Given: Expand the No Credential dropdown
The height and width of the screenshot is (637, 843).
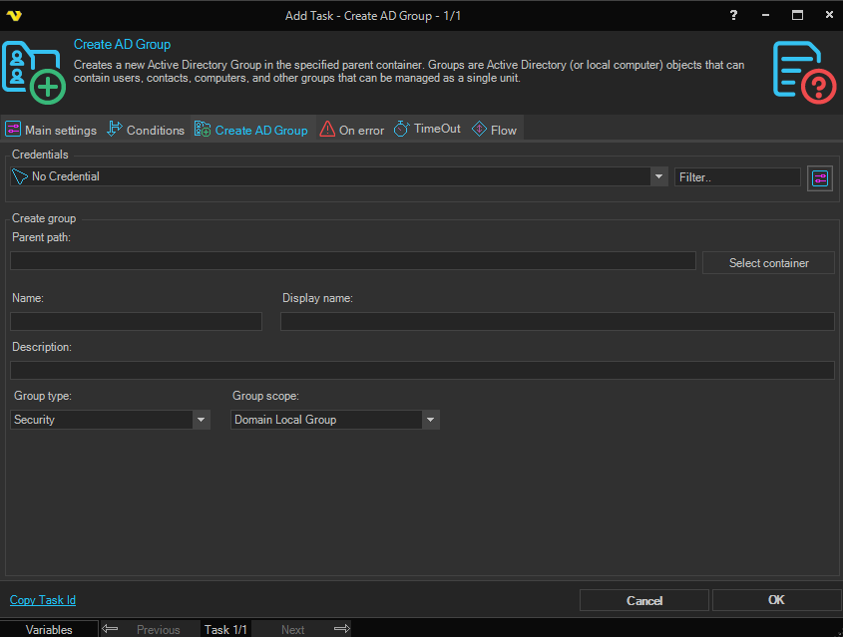Looking at the screenshot, I should click(658, 176).
